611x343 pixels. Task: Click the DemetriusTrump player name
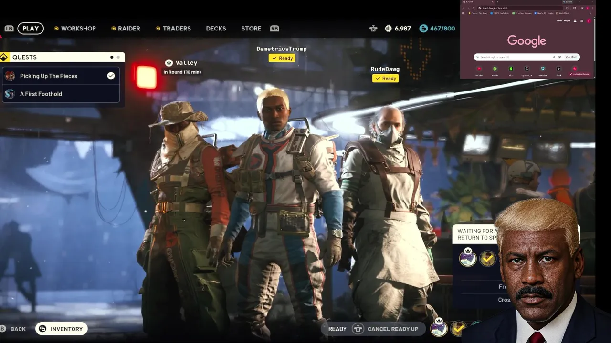point(282,49)
